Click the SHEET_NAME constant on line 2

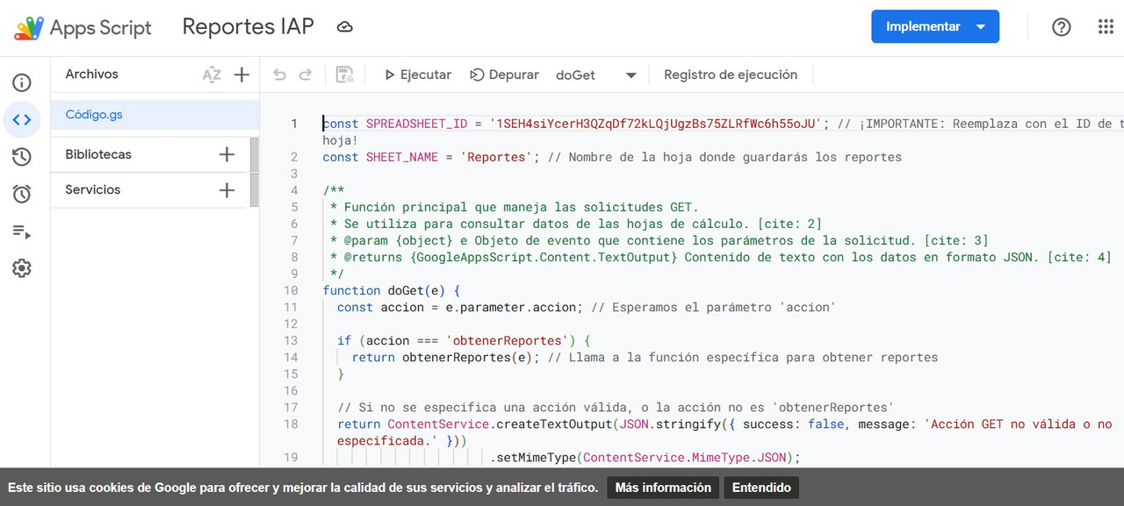click(402, 157)
